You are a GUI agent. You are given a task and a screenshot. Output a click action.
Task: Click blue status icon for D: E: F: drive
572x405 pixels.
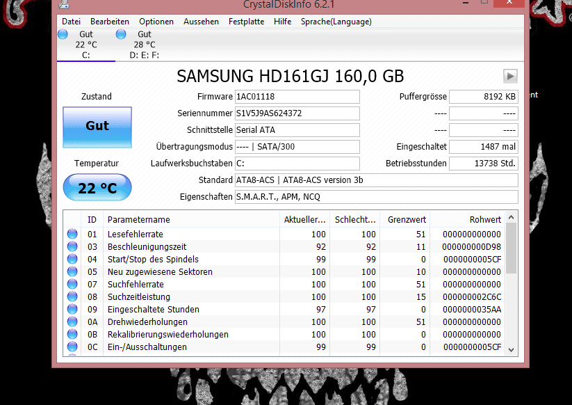point(121,34)
